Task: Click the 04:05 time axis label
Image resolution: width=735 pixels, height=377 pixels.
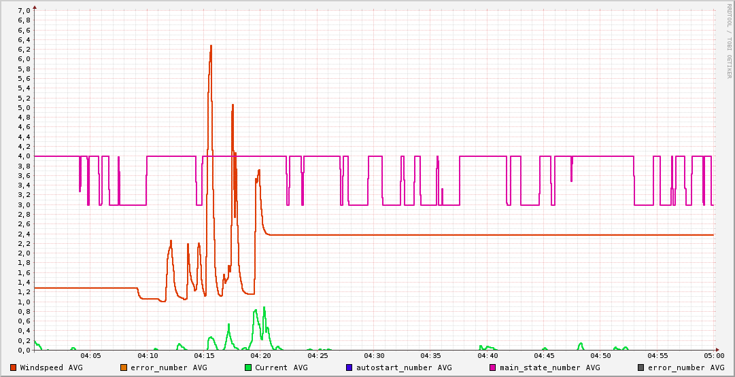Action: click(x=90, y=356)
